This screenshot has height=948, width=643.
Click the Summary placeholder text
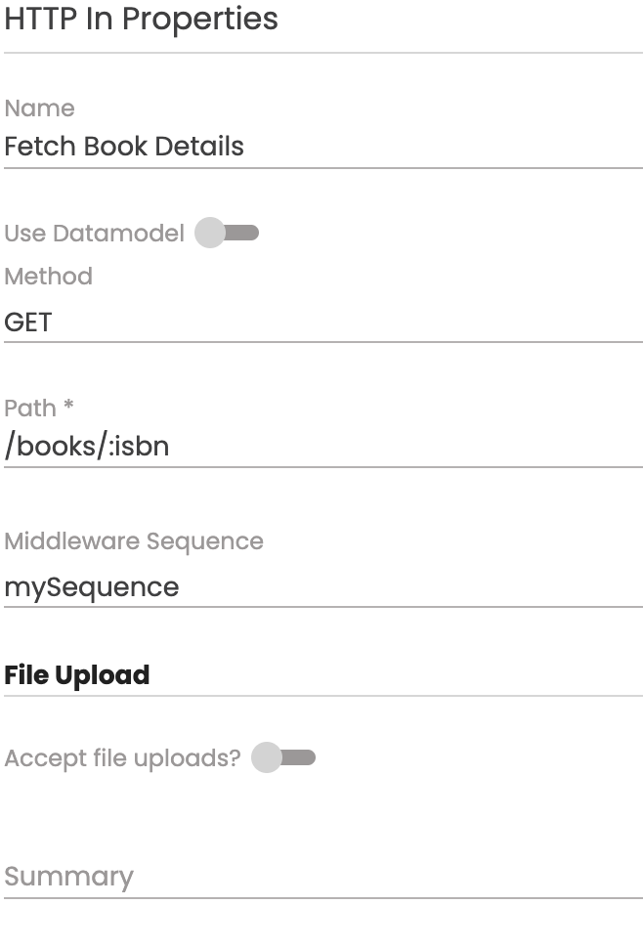click(x=68, y=877)
